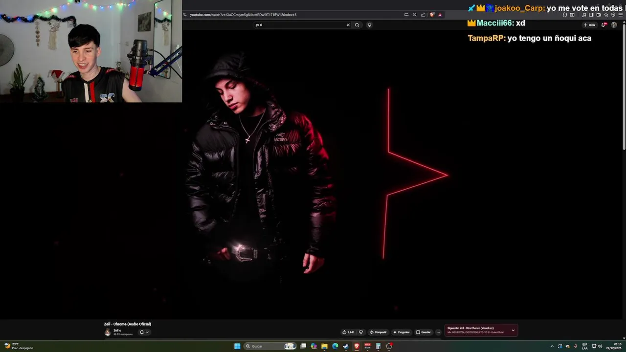Click the browser address bar URL

point(243,15)
